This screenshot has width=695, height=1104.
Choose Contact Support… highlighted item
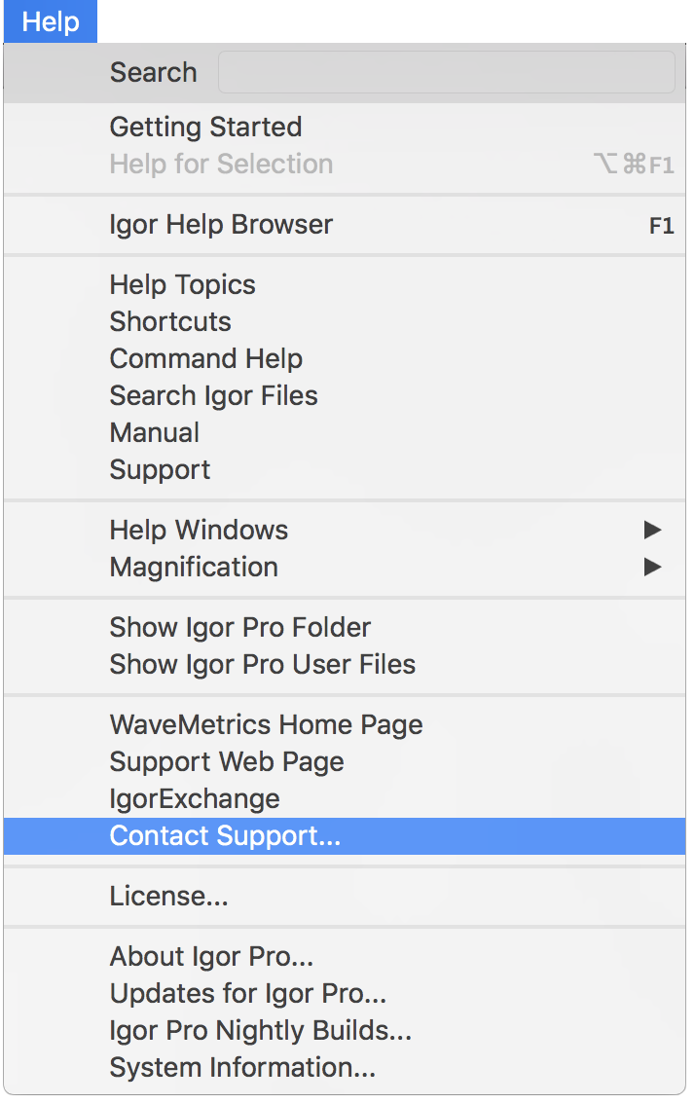345,835
